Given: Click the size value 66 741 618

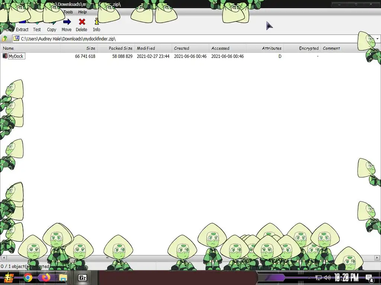Looking at the screenshot, I should tap(85, 56).
